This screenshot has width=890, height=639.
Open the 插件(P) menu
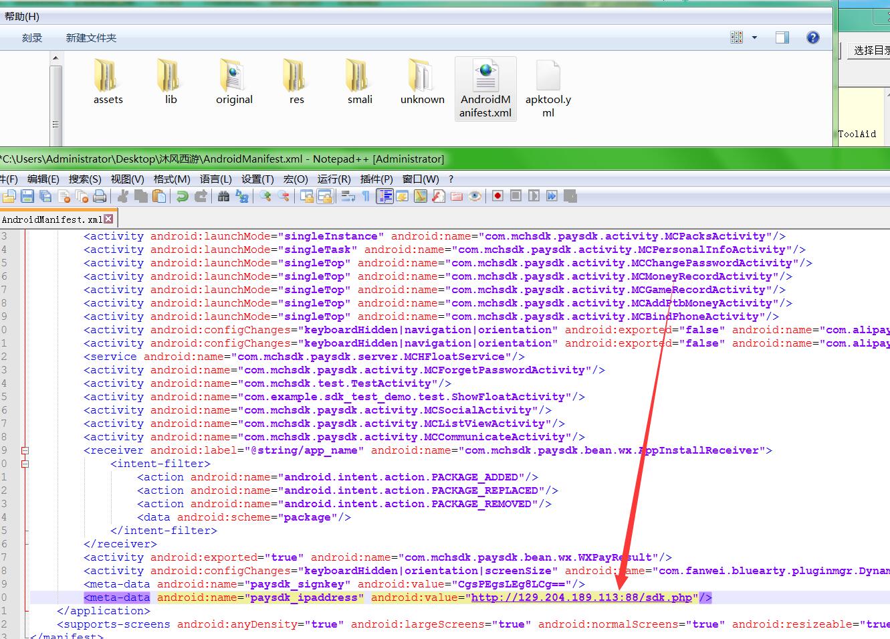click(376, 179)
